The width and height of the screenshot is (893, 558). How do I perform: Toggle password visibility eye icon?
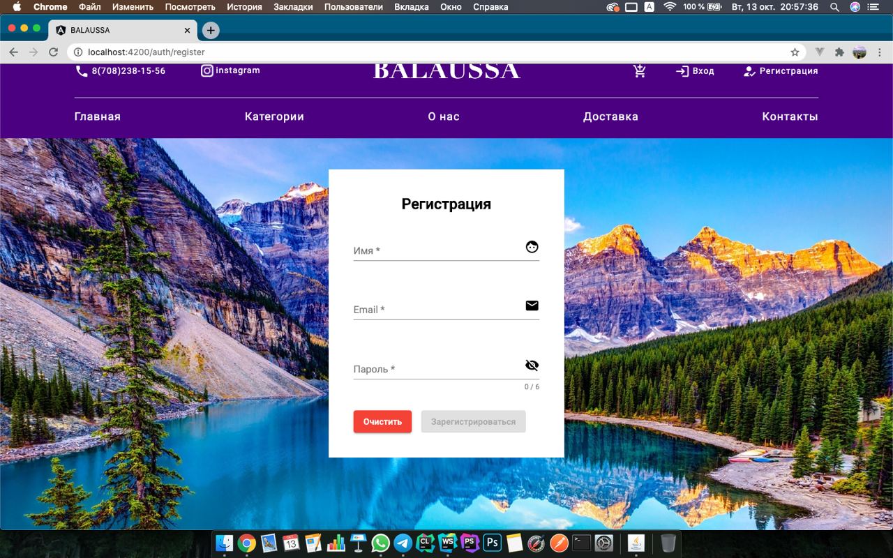tap(532, 365)
